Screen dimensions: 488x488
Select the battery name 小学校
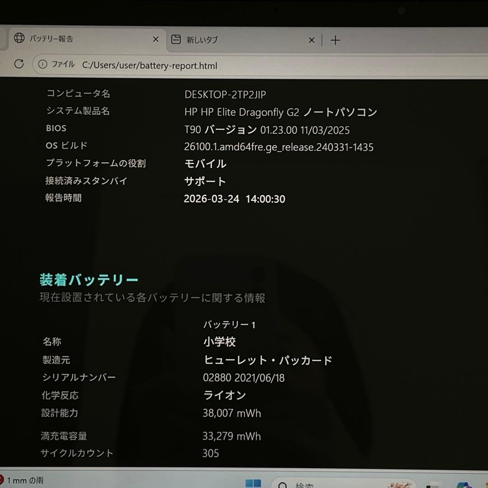(x=220, y=342)
